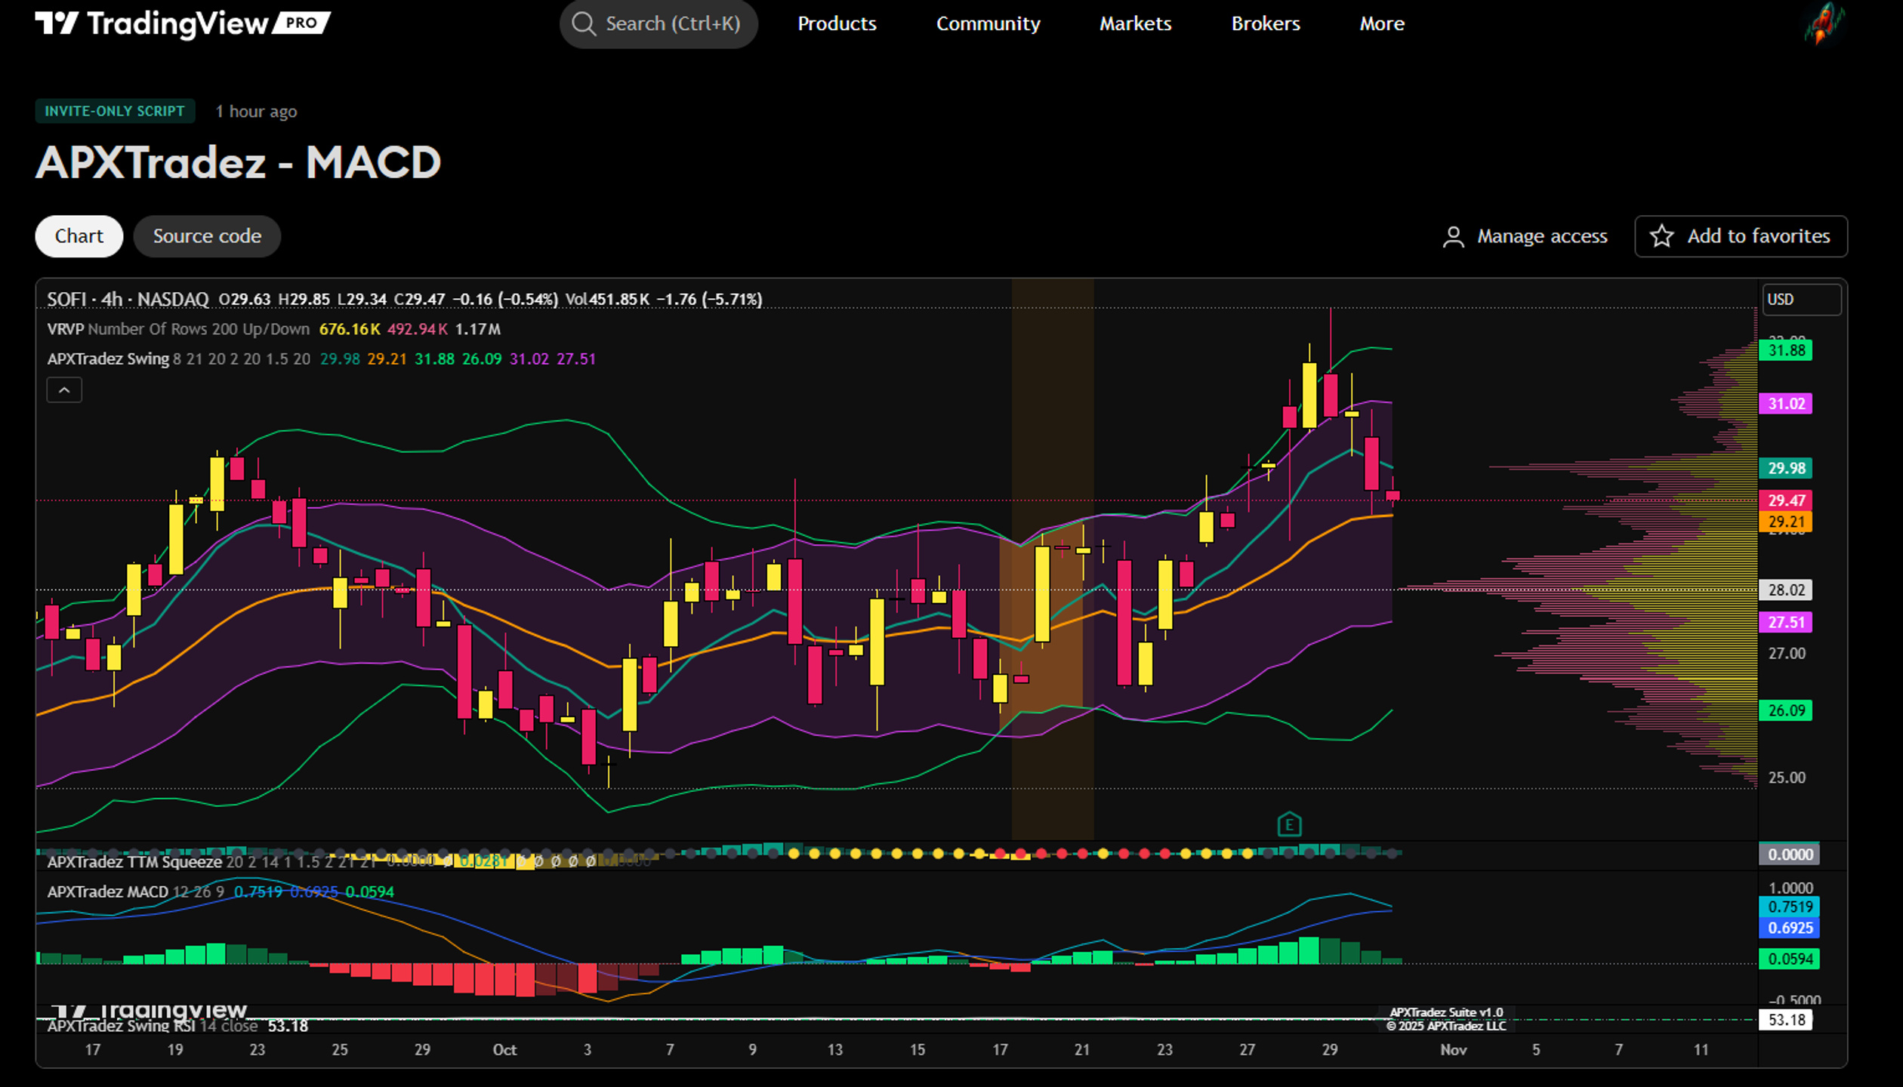Click the 53.18 RSI scale label

[1786, 1021]
